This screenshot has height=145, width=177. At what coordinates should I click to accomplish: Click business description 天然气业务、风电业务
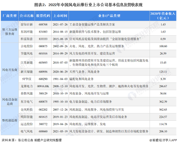(84, 72)
